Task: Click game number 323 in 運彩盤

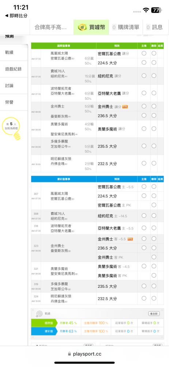Action: pyautogui.click(x=36, y=246)
